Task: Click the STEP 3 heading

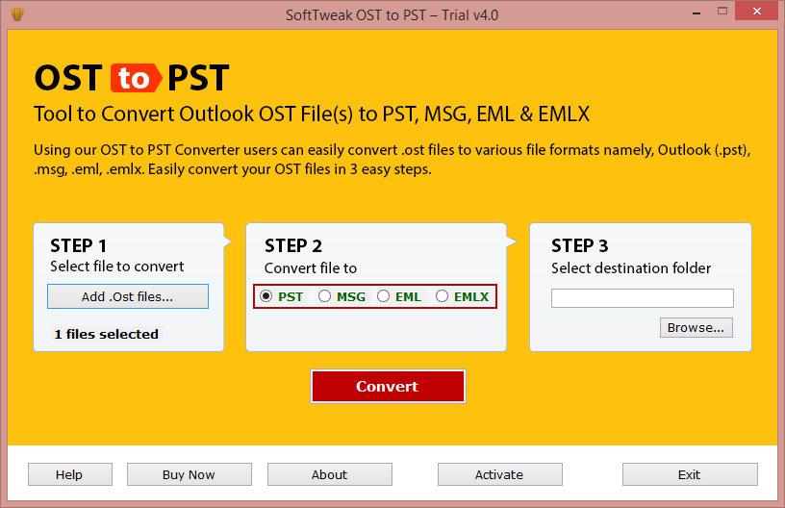Action: coord(579,245)
